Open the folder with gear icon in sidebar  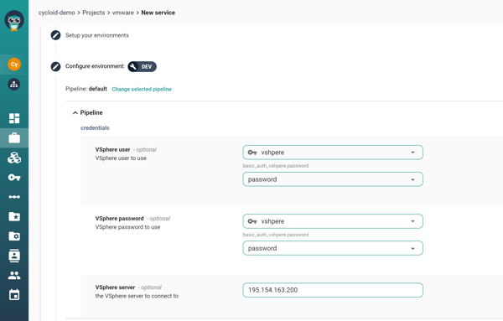click(x=14, y=236)
